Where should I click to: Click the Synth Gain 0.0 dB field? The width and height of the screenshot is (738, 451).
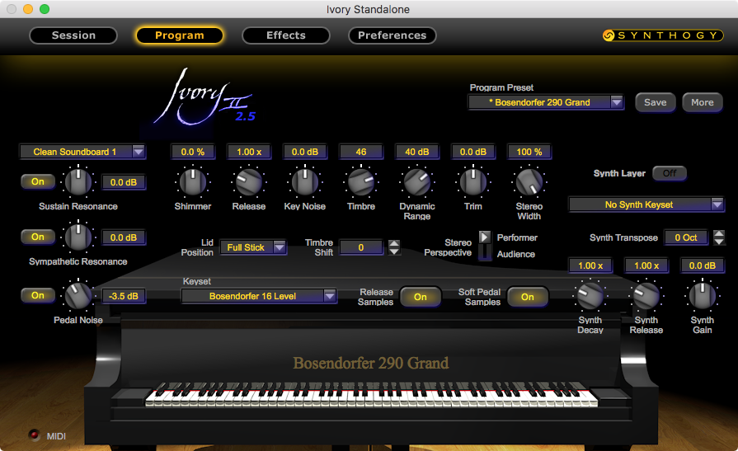pos(703,265)
